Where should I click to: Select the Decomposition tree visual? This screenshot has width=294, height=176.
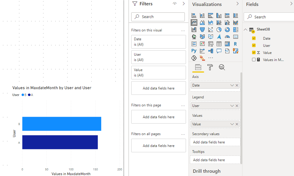[211, 51]
